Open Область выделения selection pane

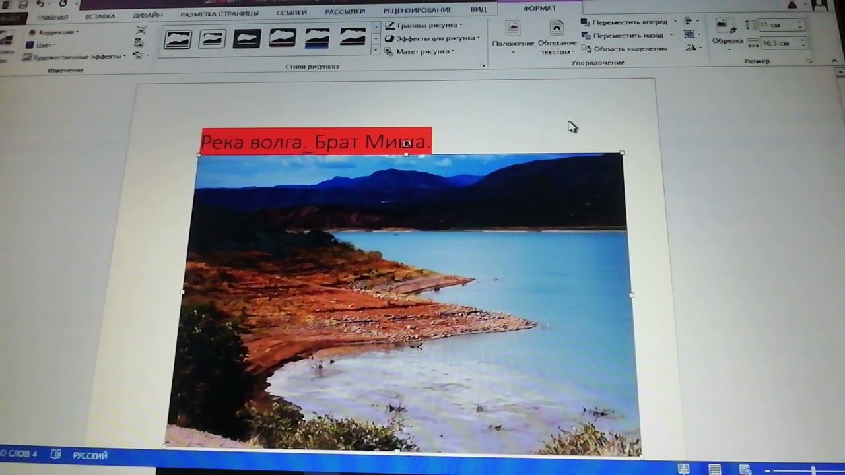(x=625, y=49)
